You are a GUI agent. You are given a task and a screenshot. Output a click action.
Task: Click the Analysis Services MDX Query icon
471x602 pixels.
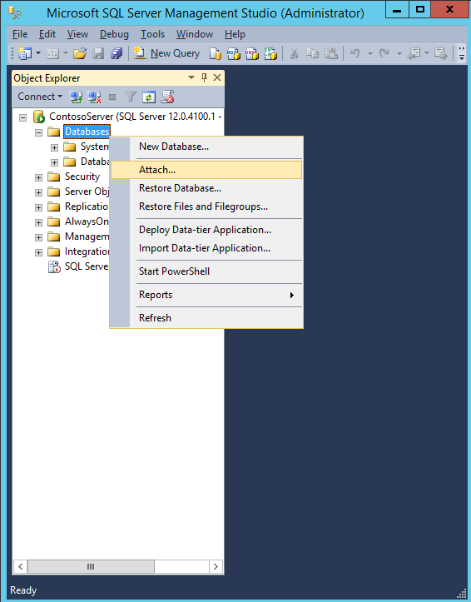(x=233, y=53)
